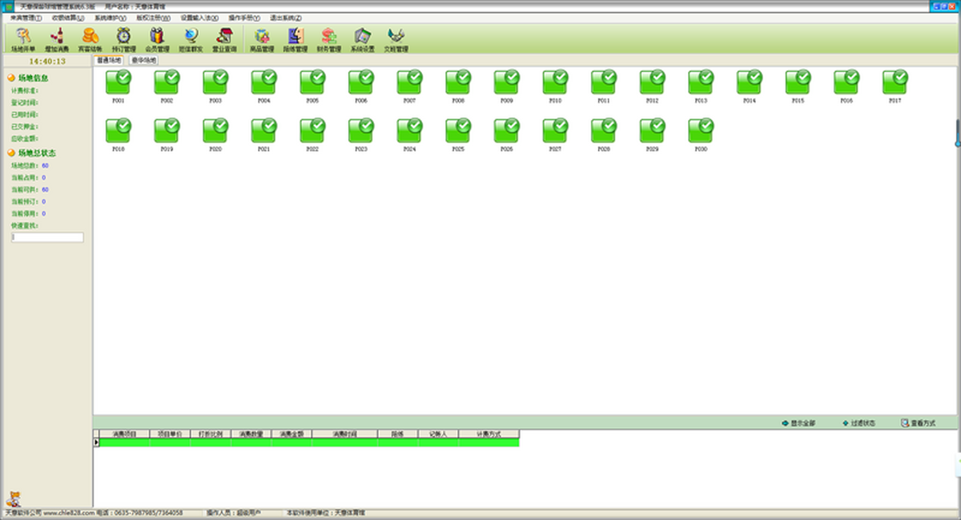The width and height of the screenshot is (961, 520).
Task: Click the 增加消费 wine bottle icon
Action: click(x=56, y=39)
